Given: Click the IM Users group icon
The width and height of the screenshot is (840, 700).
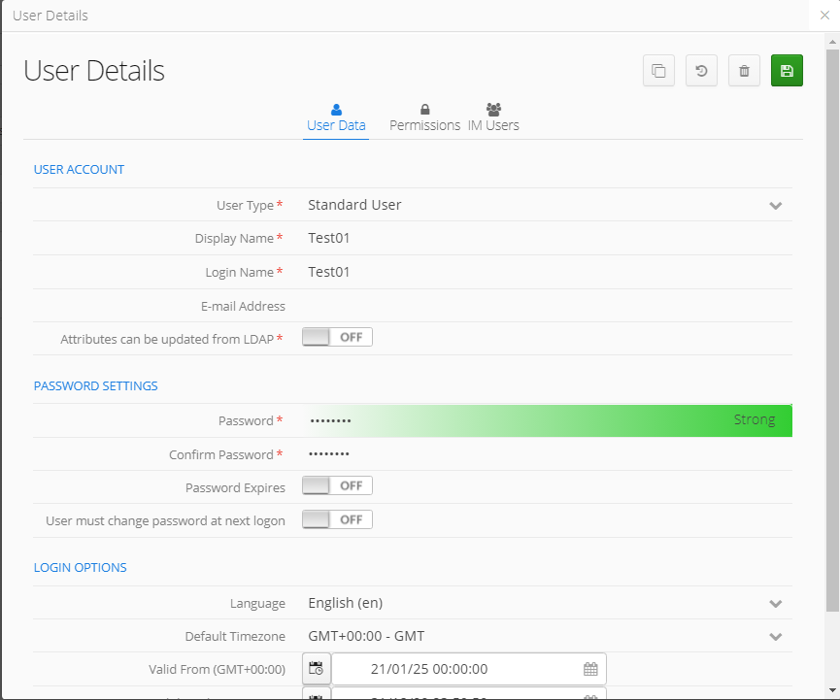Looking at the screenshot, I should pyautogui.click(x=493, y=110).
